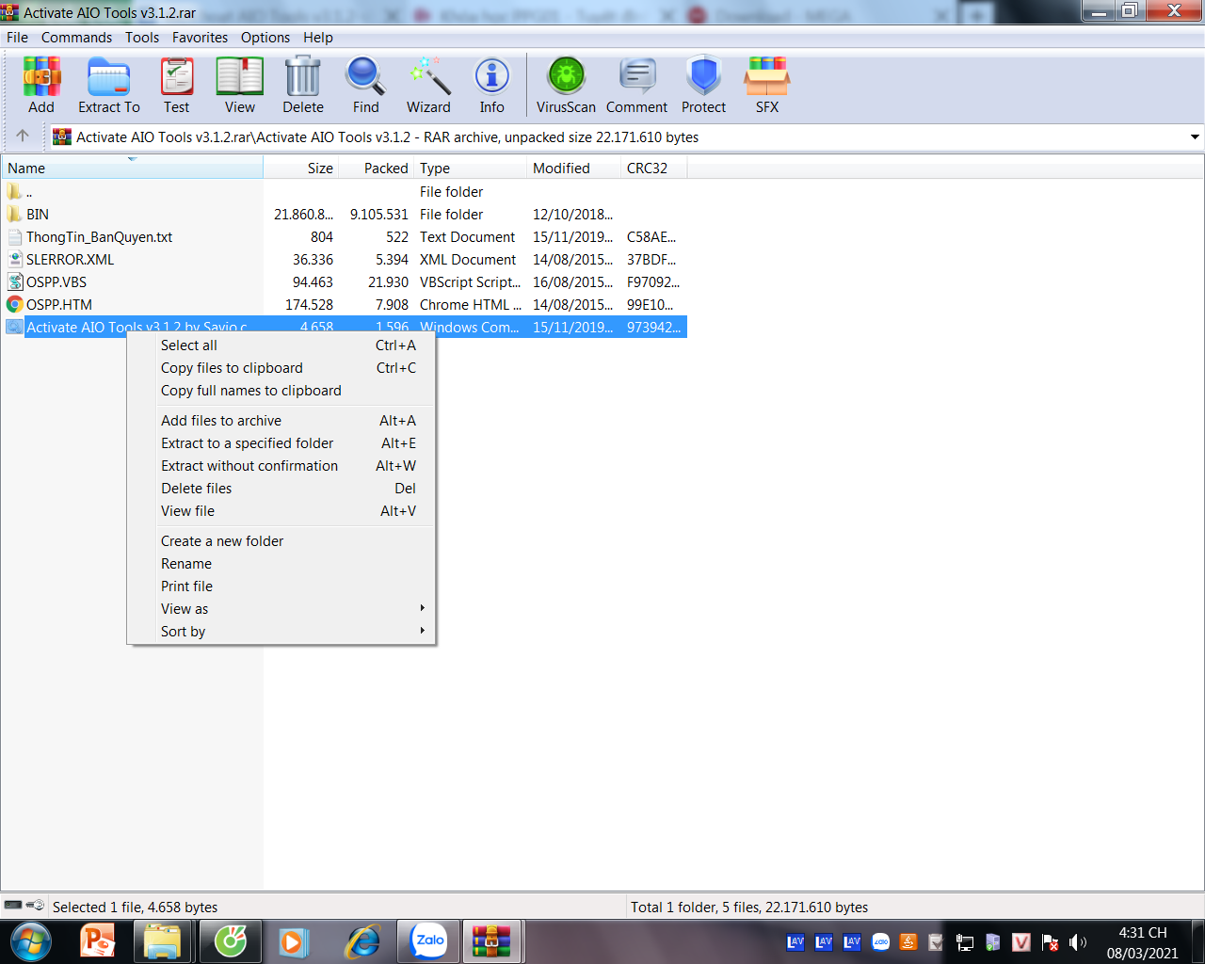Open Internet Explorer from taskbar

coord(363,941)
